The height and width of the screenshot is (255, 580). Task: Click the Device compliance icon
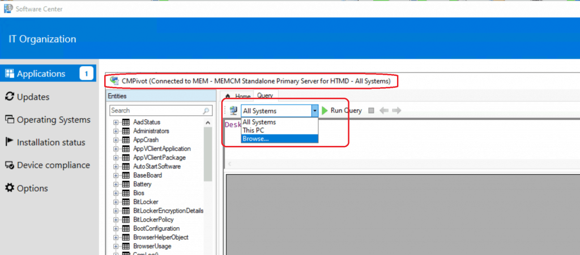pos(9,165)
